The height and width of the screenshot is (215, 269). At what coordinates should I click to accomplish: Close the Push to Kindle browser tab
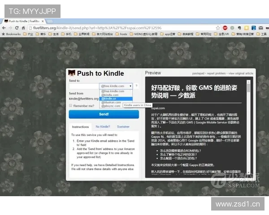[x=43, y=21]
